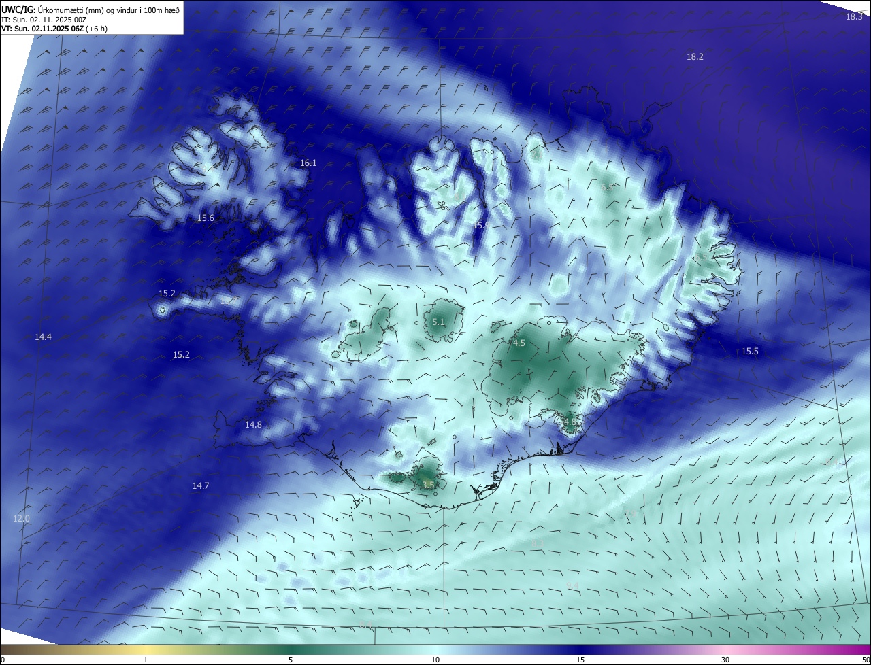Select the 4.8 value label

point(570,422)
